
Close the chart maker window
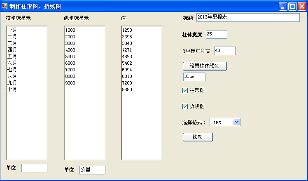[301, 6]
